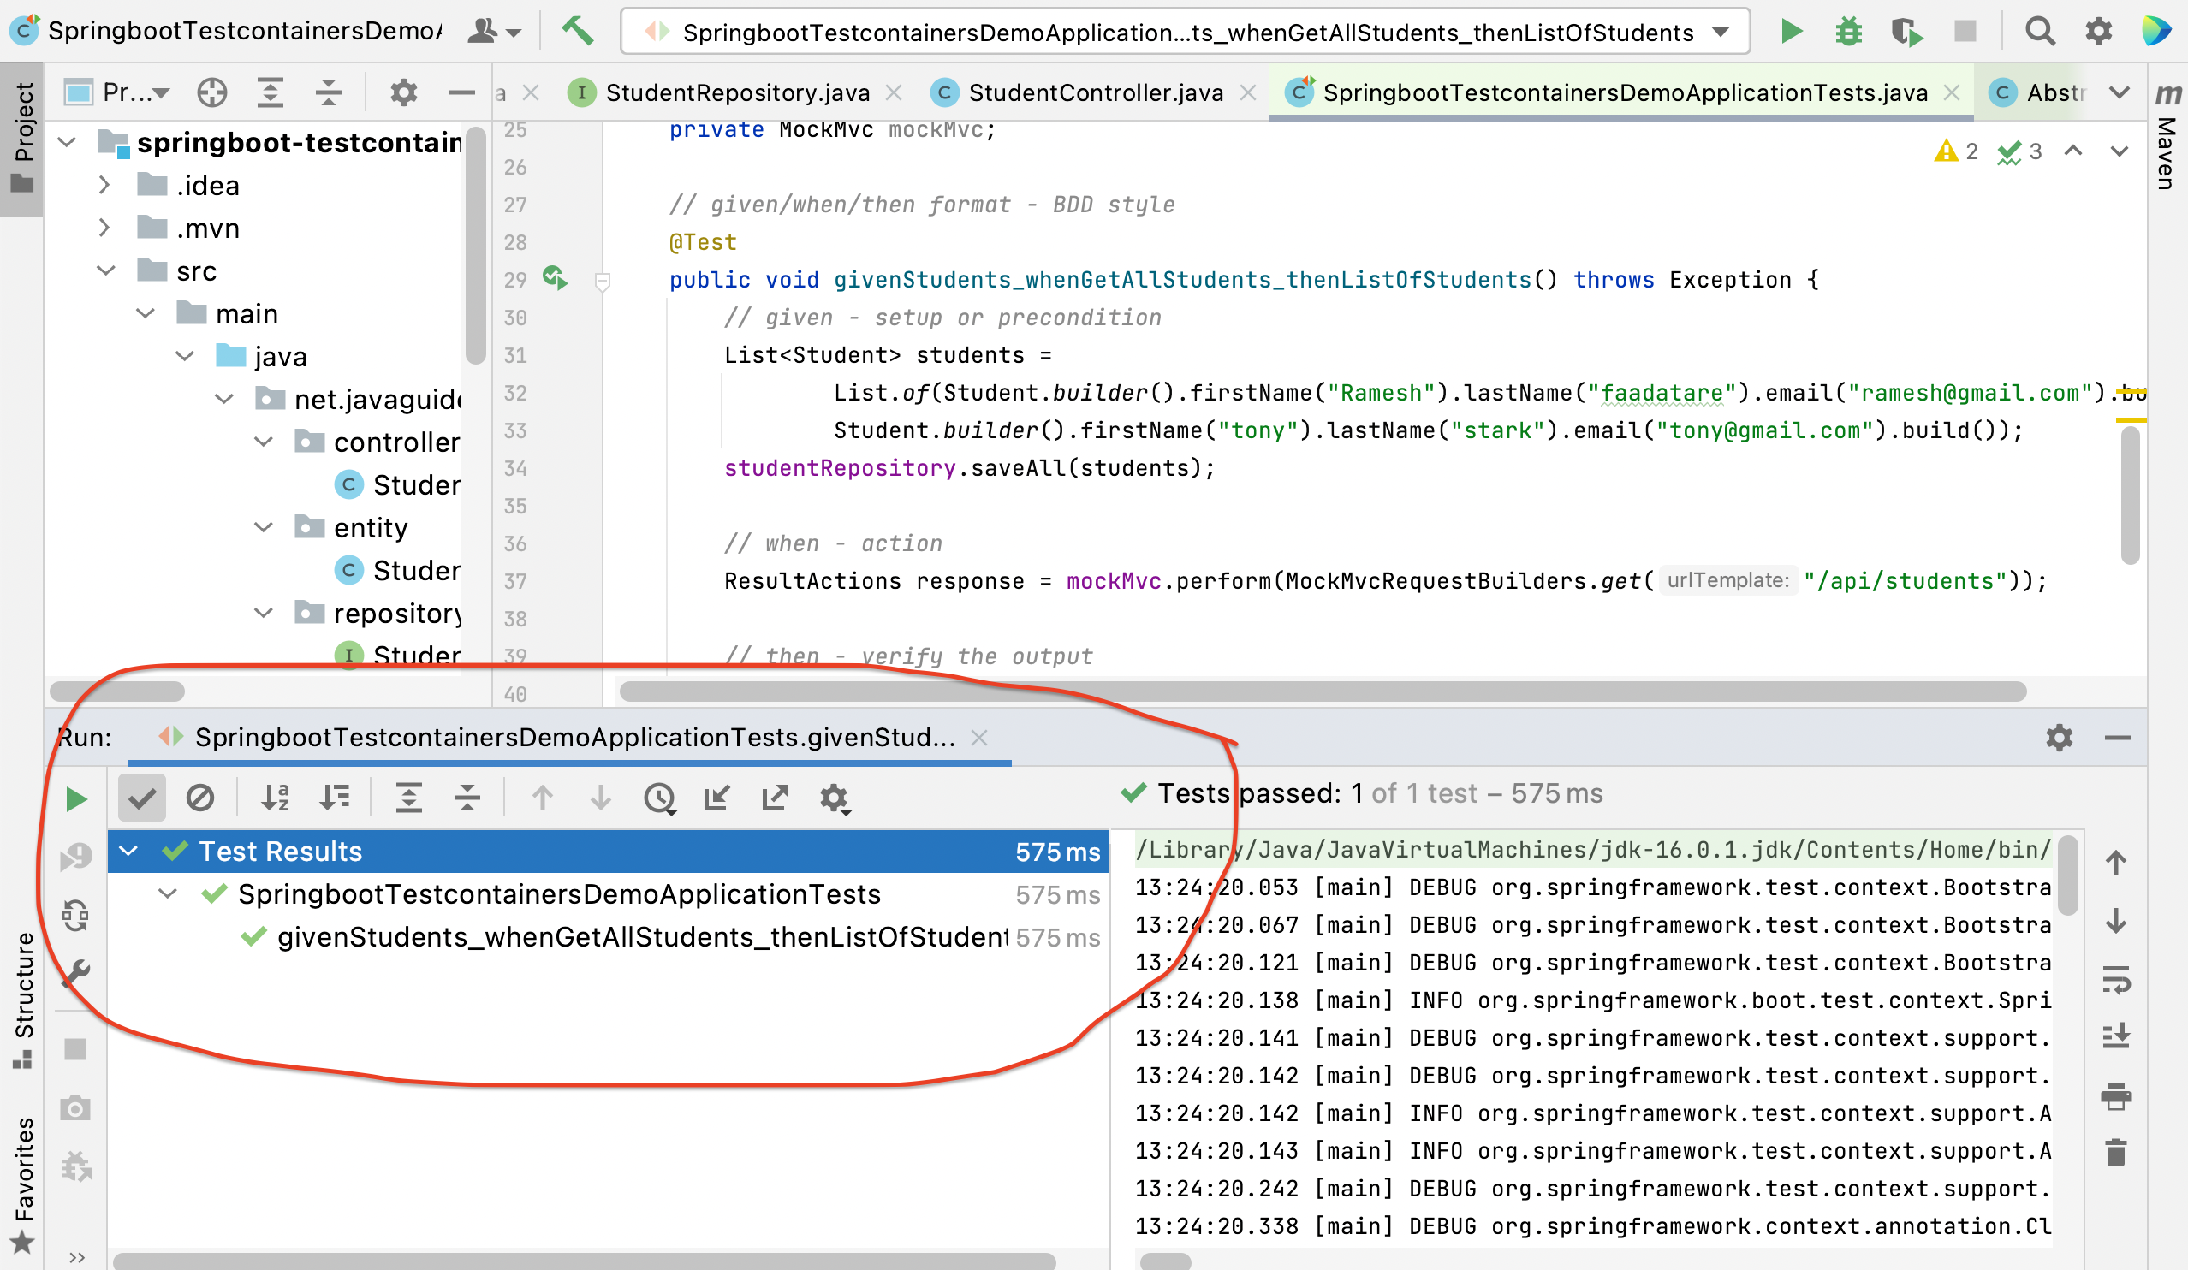Collapse SpringbootTestcontainersDemoApplicationTests results node
The height and width of the screenshot is (1270, 2188).
tap(168, 894)
